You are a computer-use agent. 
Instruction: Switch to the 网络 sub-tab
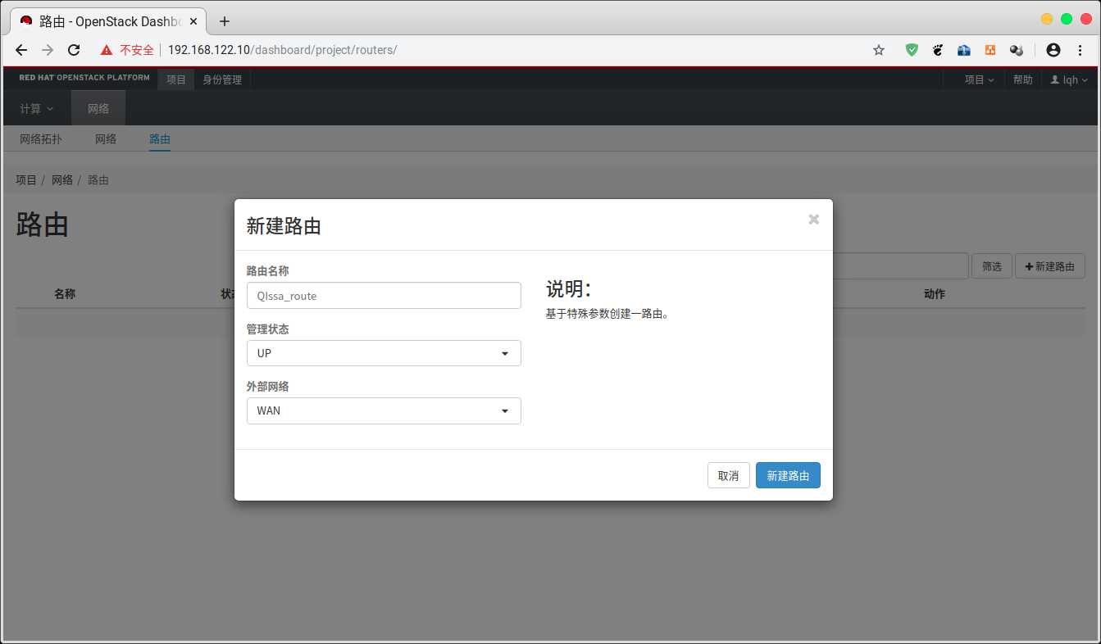(x=106, y=139)
